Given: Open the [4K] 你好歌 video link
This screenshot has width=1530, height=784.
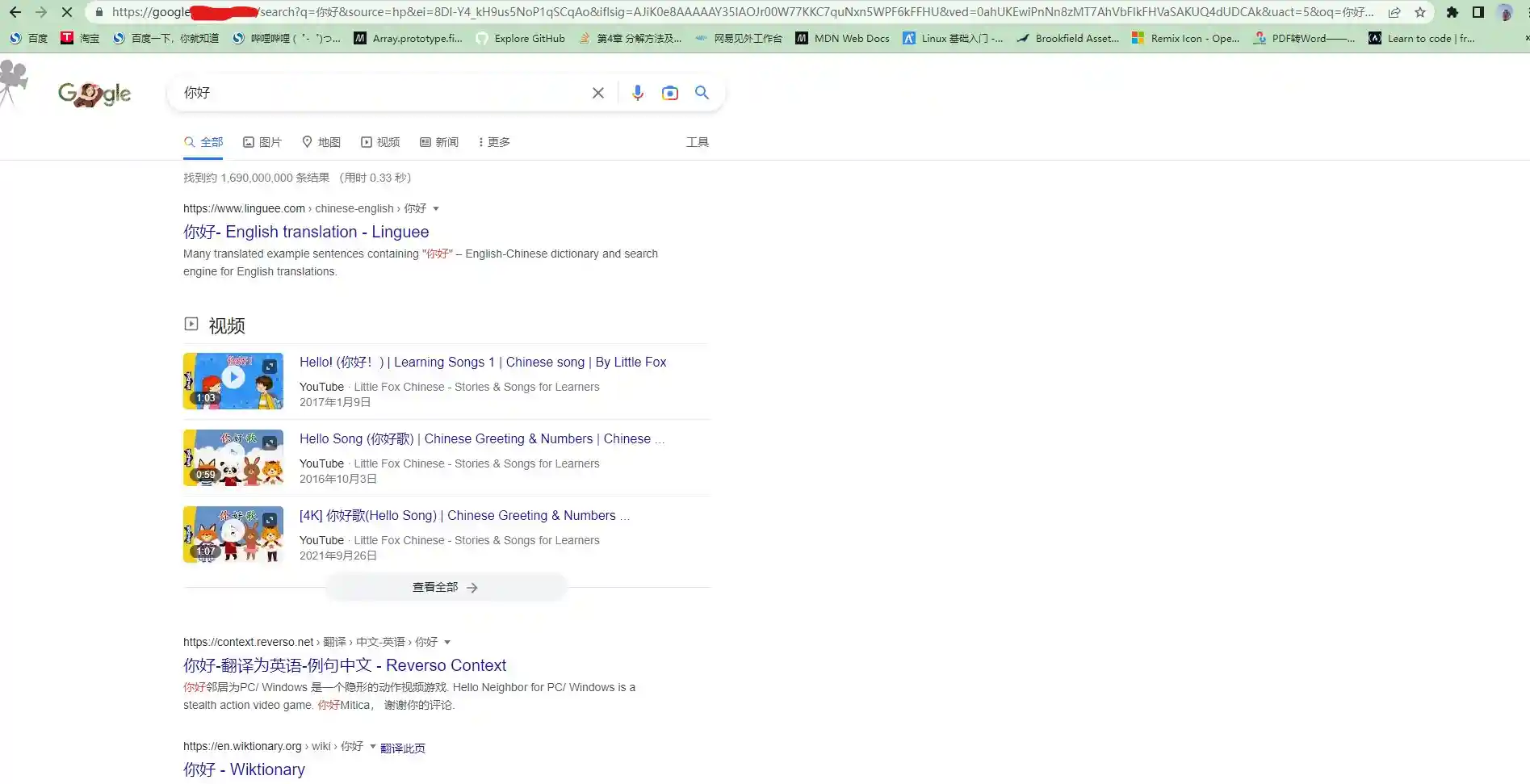Looking at the screenshot, I should pos(464,516).
